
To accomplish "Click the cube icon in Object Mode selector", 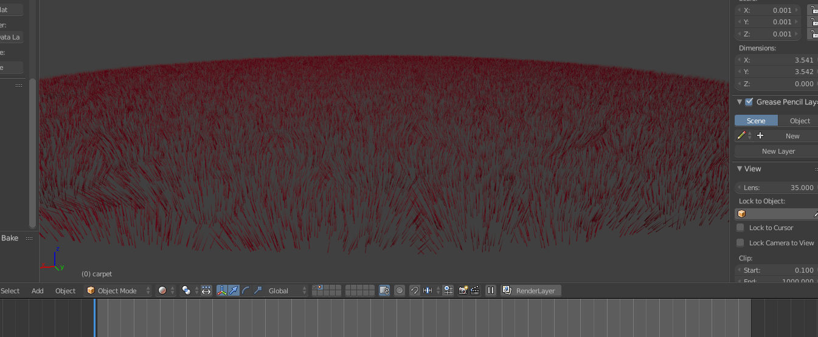I will pyautogui.click(x=91, y=291).
